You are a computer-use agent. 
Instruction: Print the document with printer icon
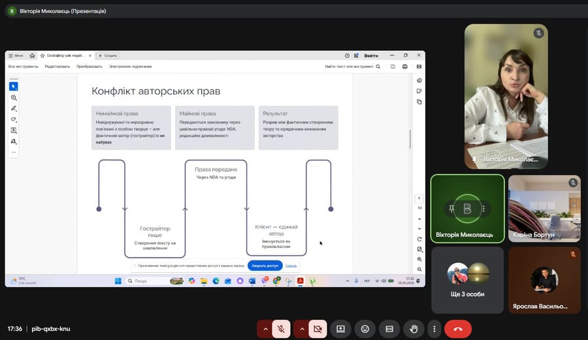click(404, 67)
